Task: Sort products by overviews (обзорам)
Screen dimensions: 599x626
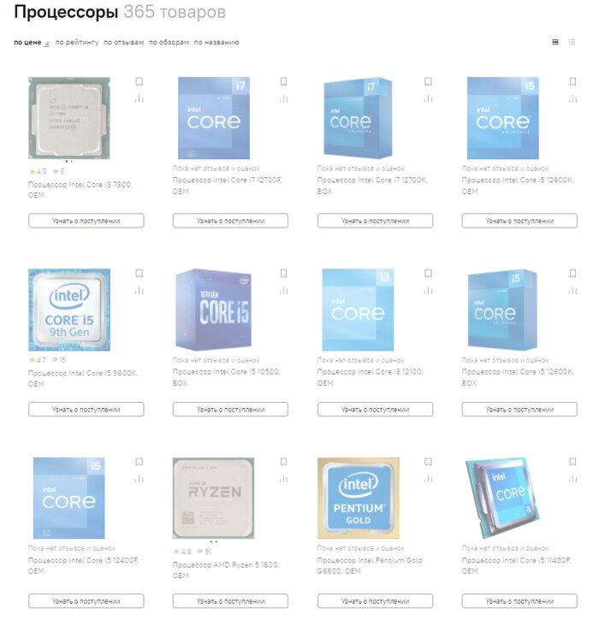Action: tap(169, 42)
